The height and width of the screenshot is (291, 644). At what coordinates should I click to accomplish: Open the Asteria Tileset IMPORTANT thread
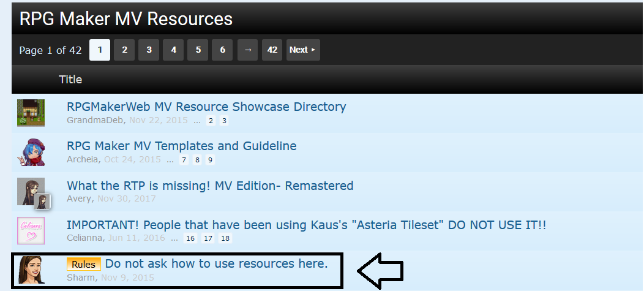coord(307,225)
